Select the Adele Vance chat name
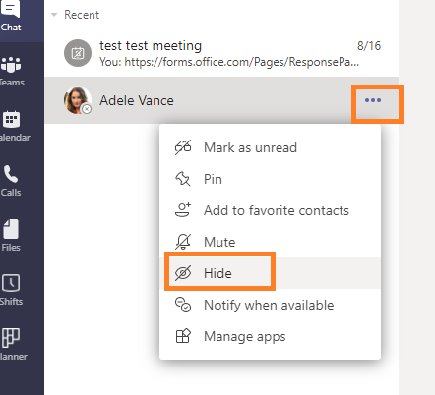 [137, 100]
